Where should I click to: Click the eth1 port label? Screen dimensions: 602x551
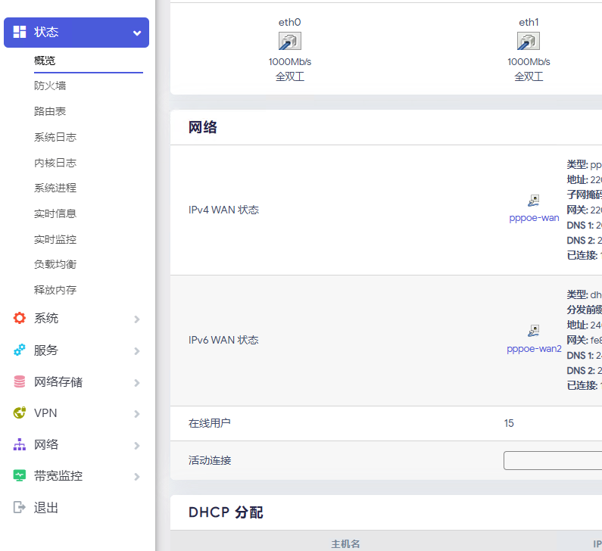[529, 22]
